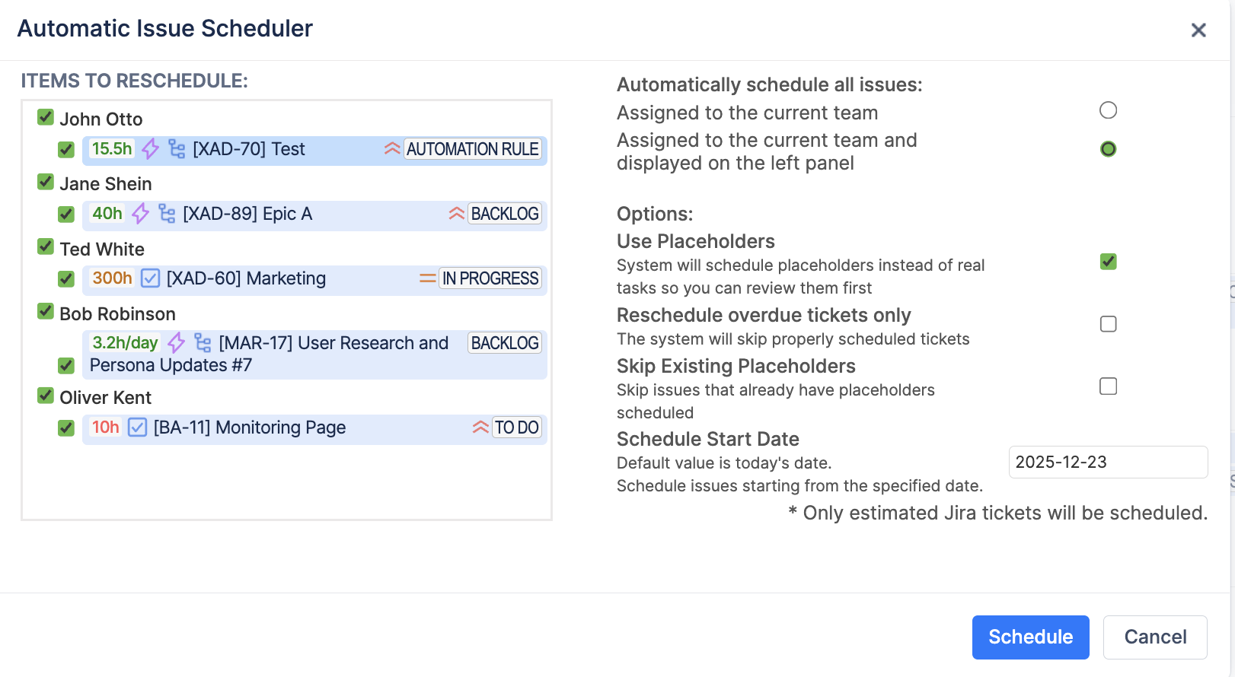The image size is (1235, 677).
Task: Uncheck Ted White's group checkbox
Action: coord(46,247)
